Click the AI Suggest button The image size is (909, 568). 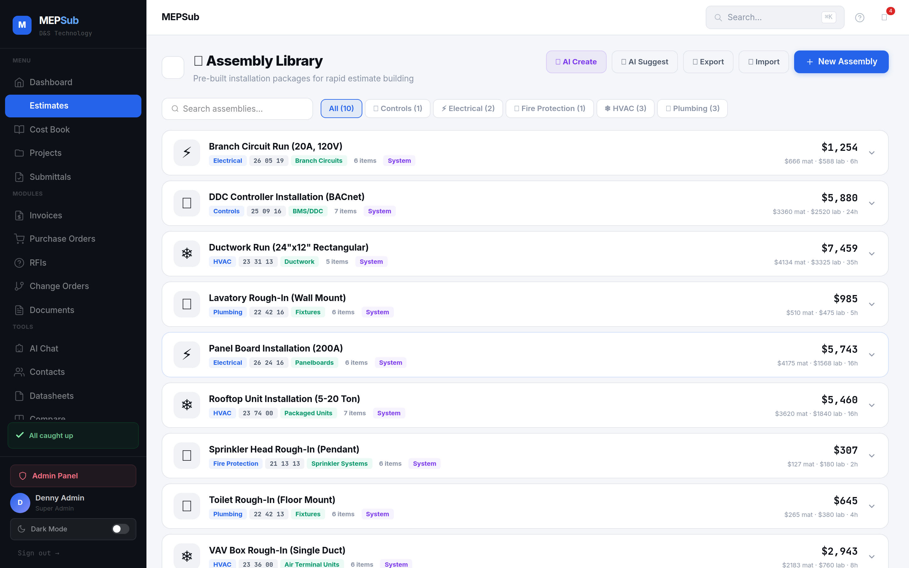pos(645,62)
